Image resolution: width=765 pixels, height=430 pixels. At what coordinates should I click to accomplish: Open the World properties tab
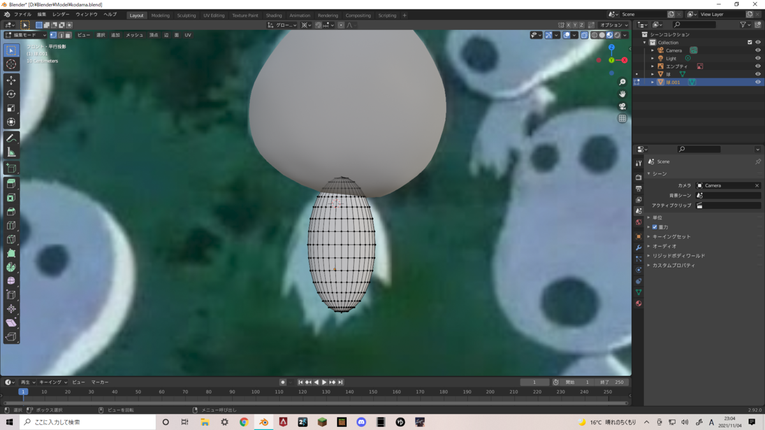click(639, 222)
